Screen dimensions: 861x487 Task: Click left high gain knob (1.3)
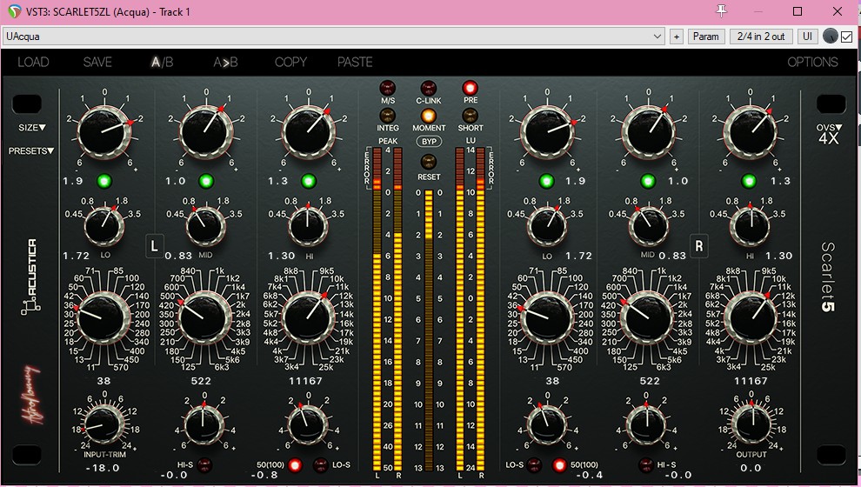pyautogui.click(x=309, y=133)
